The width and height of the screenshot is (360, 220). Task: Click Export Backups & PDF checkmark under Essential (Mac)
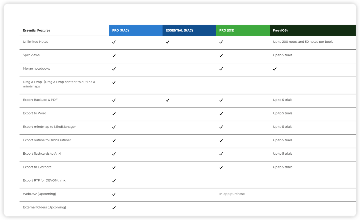click(167, 100)
